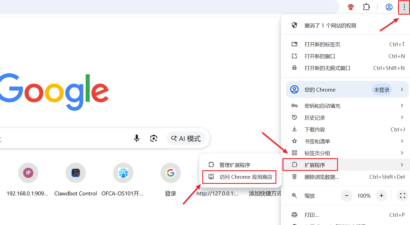410x225 pixels.
Task: Open the Chrome three-dot menu button
Action: coord(404,7)
